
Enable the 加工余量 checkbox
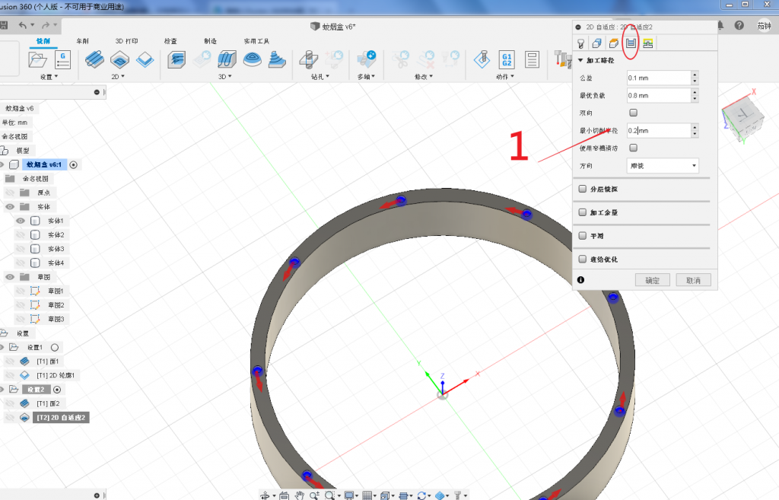coord(582,212)
